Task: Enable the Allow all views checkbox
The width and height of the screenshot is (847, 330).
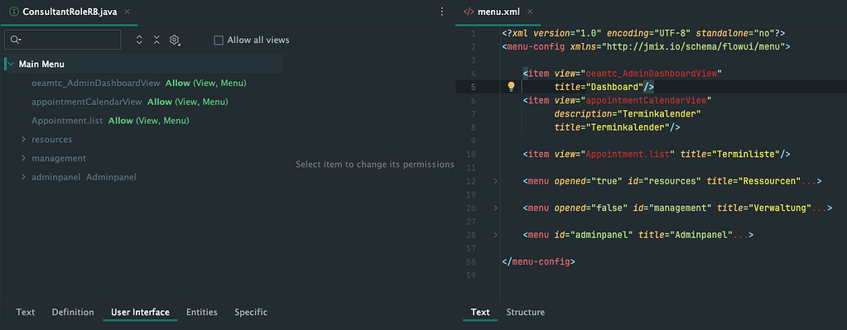Action: click(219, 40)
